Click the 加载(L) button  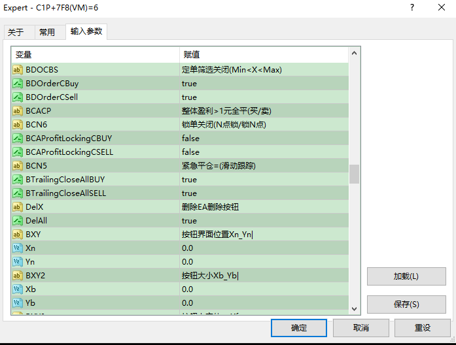pyautogui.click(x=406, y=276)
